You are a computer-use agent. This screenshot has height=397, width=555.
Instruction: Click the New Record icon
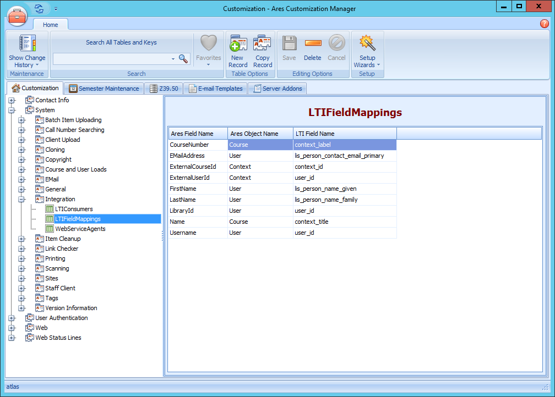238,44
